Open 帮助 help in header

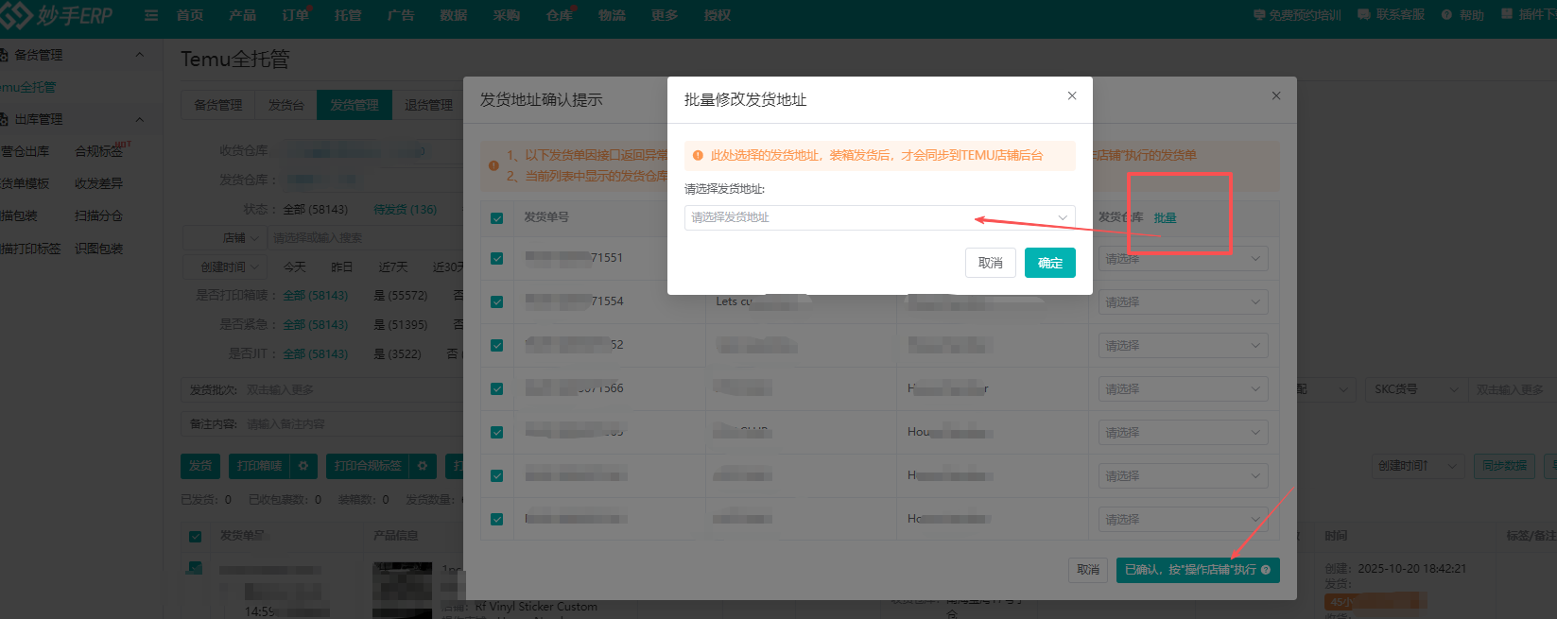(1462, 15)
